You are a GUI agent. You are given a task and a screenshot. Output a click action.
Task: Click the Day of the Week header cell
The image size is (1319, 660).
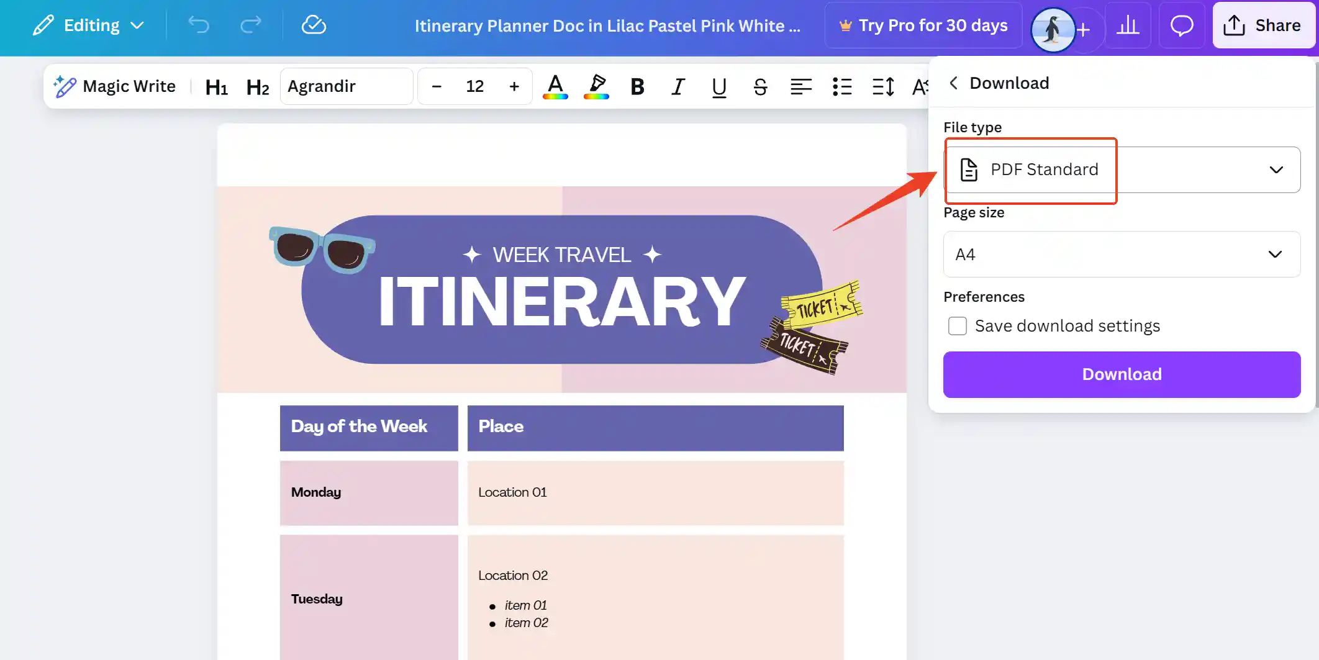369,428
